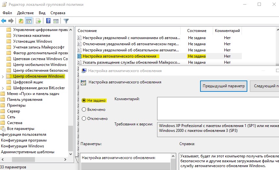Select the Настройка автоматического обновления policy row
The image size is (279, 170).
pyautogui.click(x=159, y=56)
